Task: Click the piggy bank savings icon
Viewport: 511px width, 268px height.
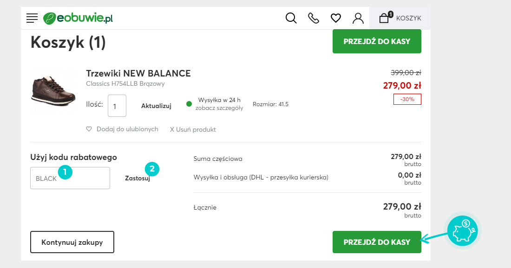Action: 463,231
